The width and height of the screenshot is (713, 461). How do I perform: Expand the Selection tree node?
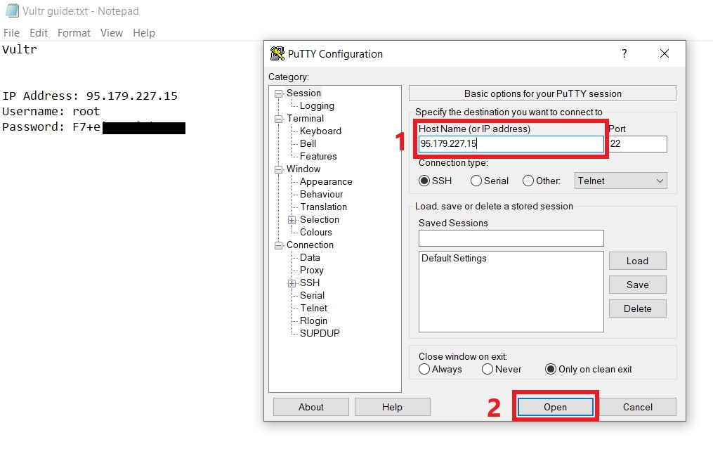292,220
